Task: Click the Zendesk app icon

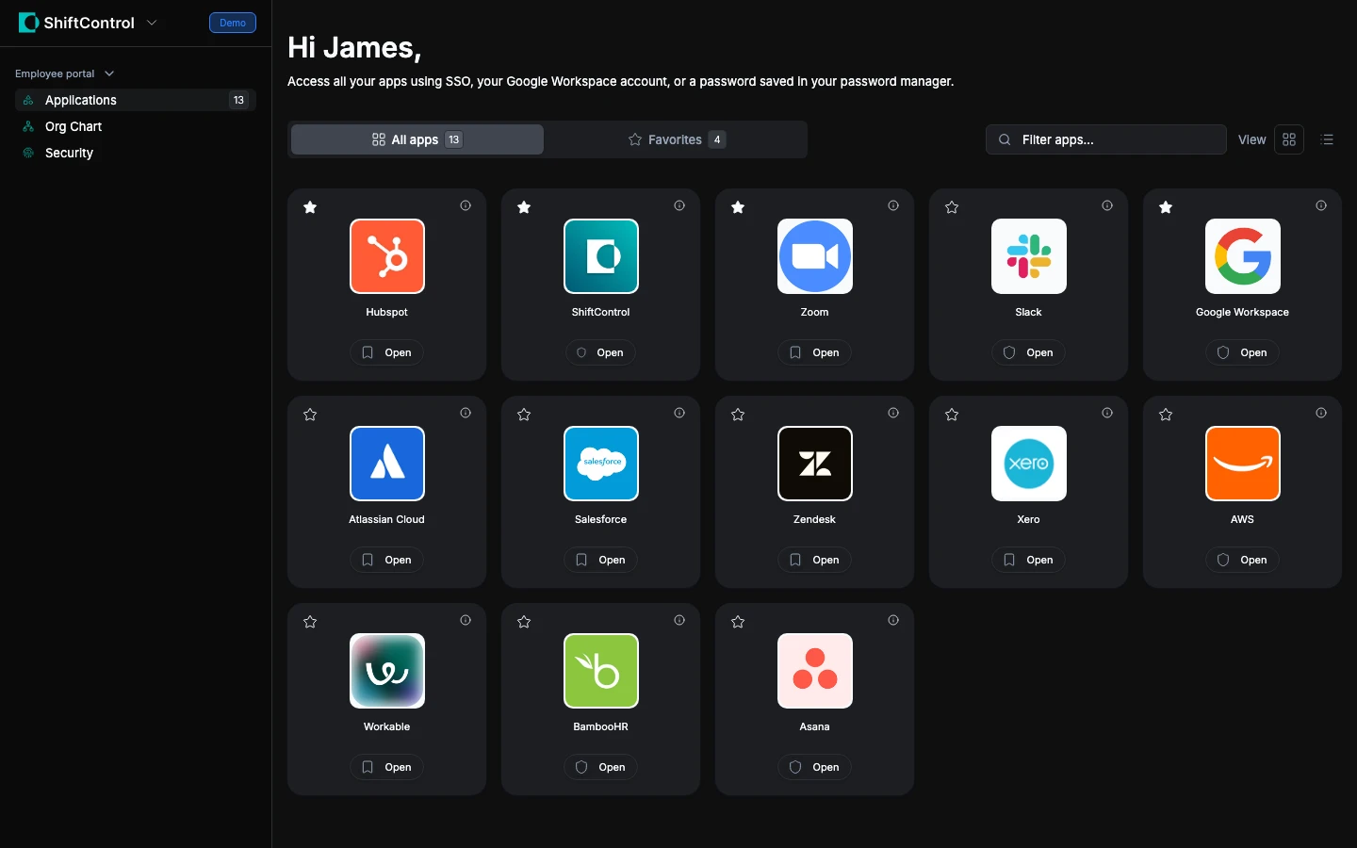Action: [815, 464]
